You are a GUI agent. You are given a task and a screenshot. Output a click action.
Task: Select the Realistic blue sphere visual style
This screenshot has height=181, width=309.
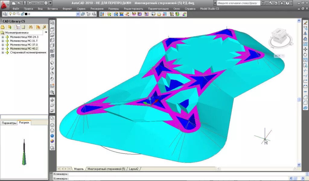[52, 136]
